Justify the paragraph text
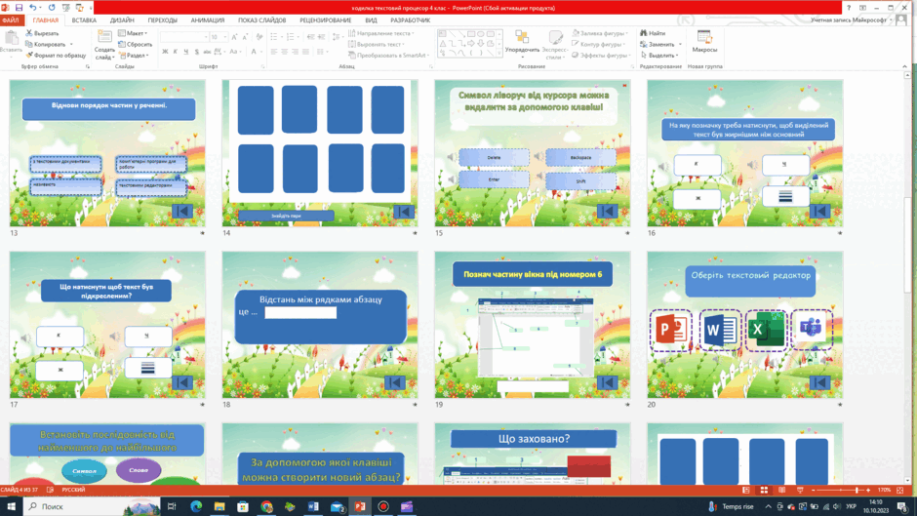 (305, 52)
